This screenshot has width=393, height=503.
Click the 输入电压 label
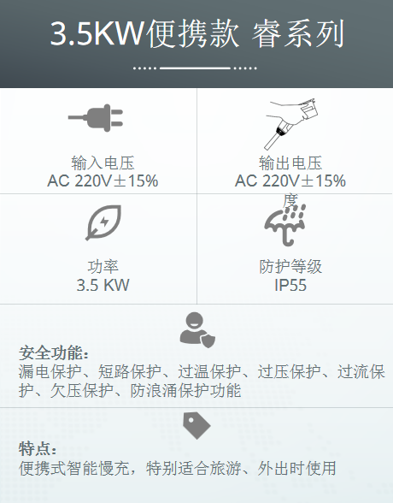(103, 163)
